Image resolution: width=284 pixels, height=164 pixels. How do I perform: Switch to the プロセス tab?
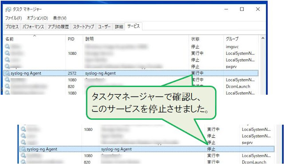pos(12,27)
